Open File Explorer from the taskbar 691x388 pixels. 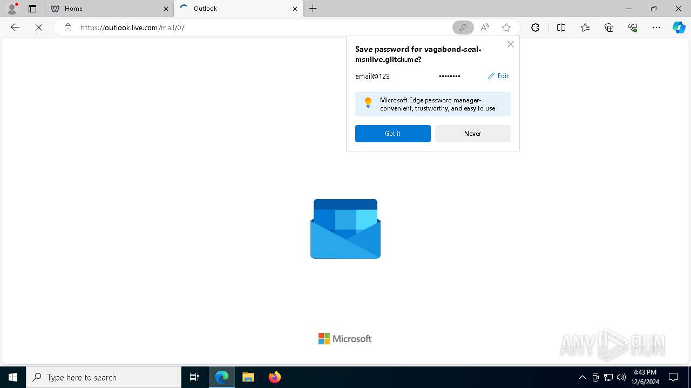(x=248, y=377)
